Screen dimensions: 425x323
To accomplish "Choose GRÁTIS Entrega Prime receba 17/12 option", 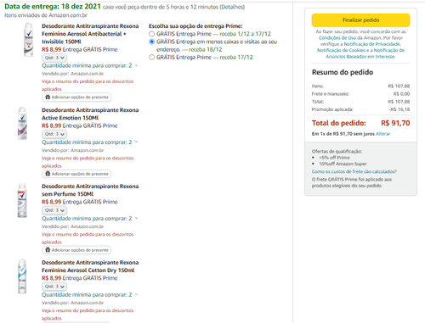I will [152, 58].
